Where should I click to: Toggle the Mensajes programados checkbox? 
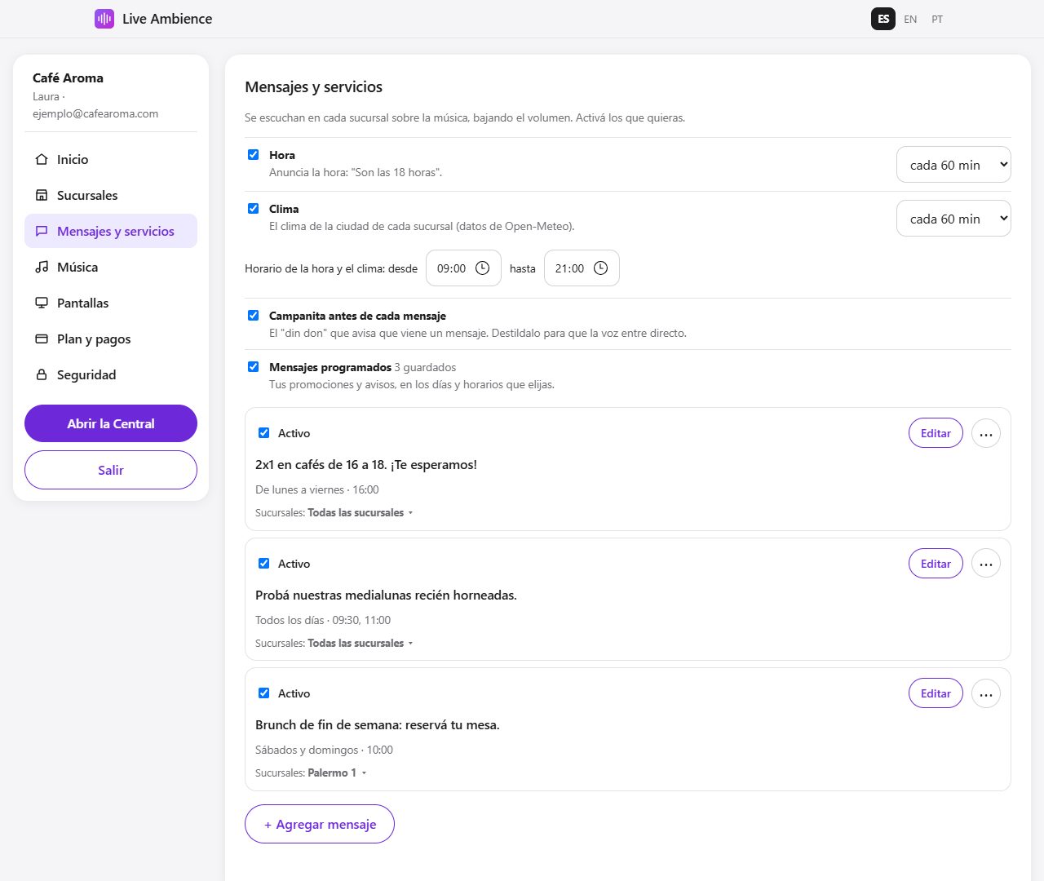253,366
